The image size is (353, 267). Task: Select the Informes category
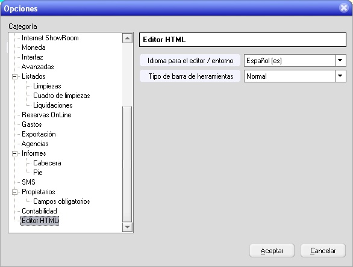coord(34,154)
